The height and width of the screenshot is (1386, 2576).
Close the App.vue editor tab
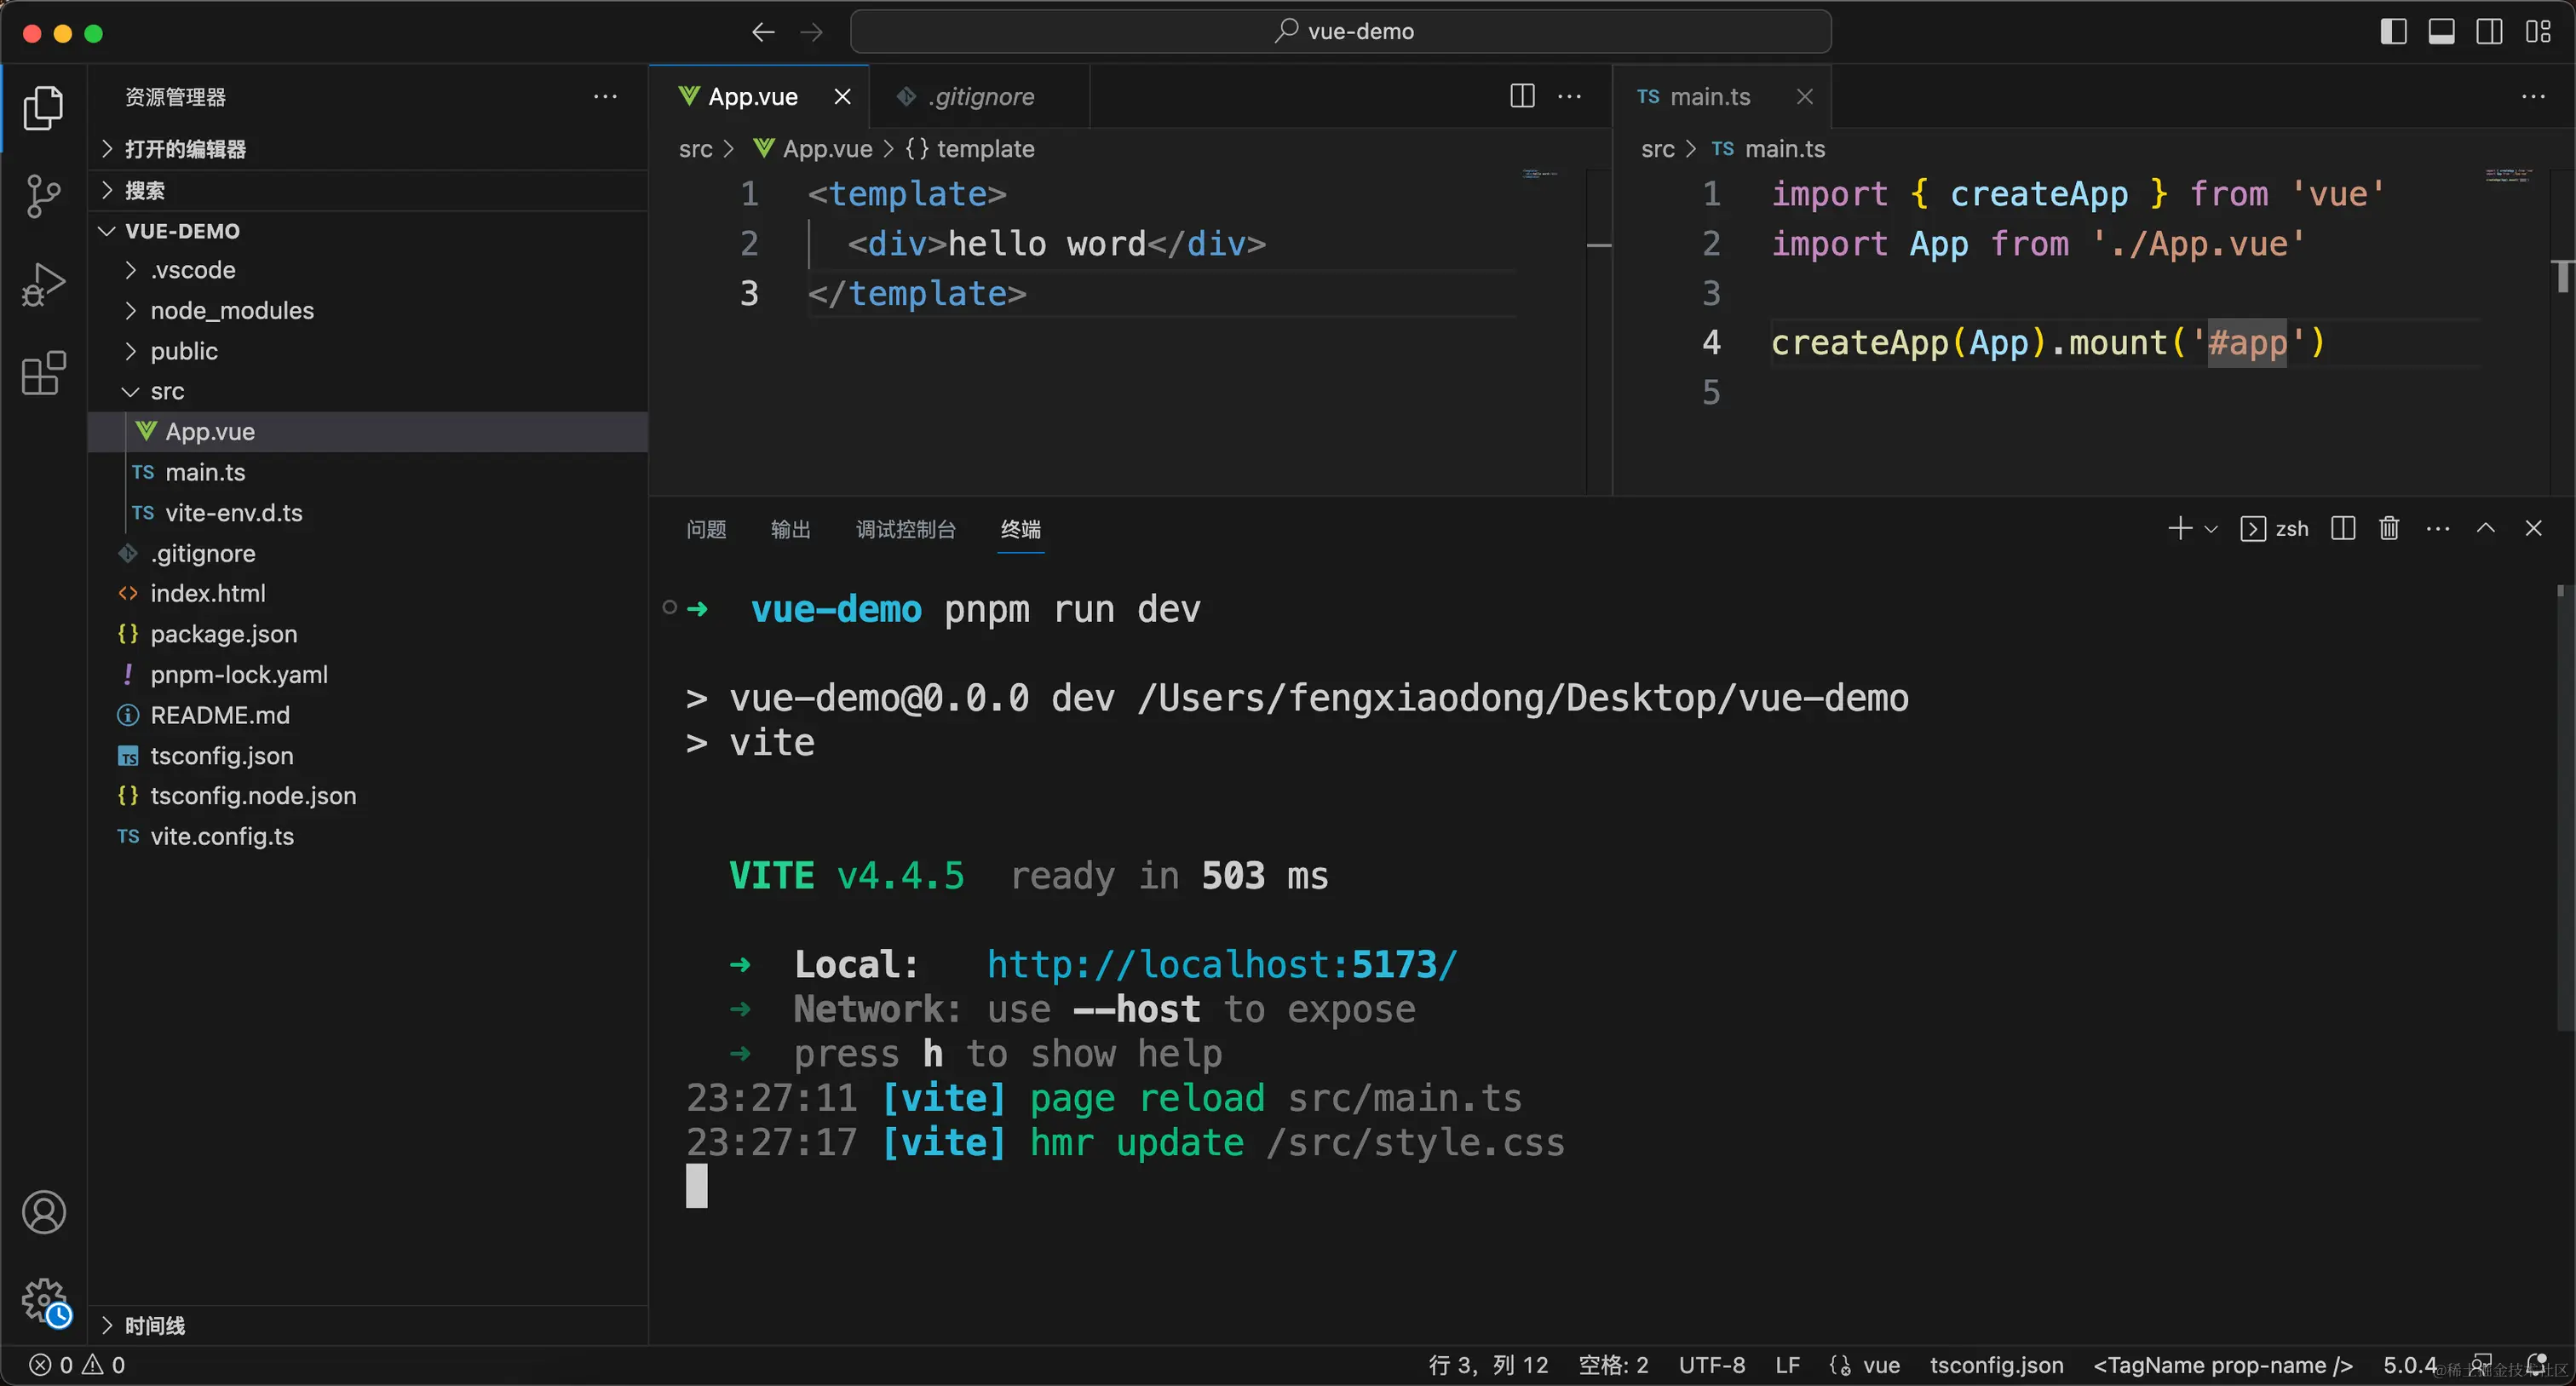tap(842, 96)
